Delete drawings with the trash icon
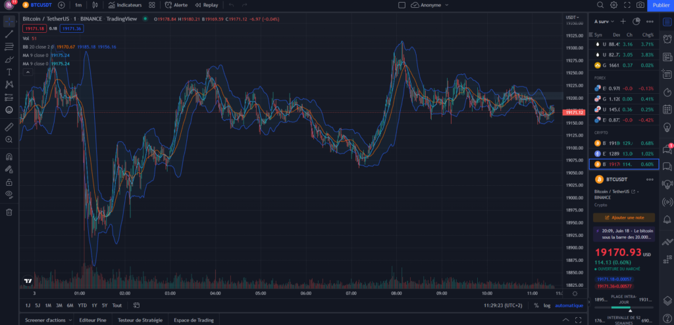 (9, 212)
